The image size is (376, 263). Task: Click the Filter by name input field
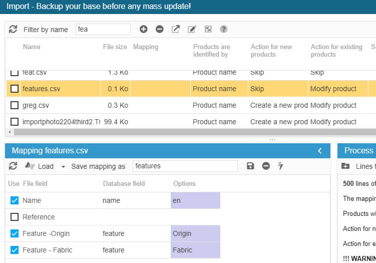pos(103,30)
